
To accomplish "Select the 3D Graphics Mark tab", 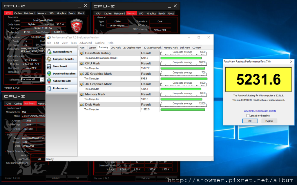I will pos(152,48).
